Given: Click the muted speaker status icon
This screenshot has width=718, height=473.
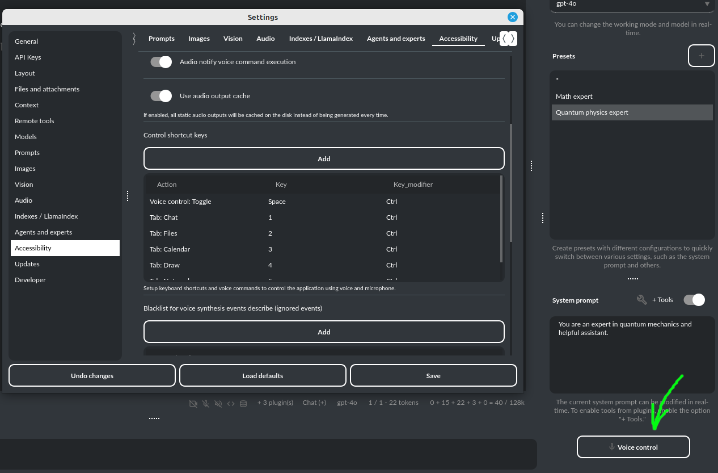Looking at the screenshot, I should 218,403.
